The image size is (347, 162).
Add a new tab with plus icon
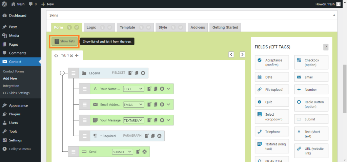[77, 55]
